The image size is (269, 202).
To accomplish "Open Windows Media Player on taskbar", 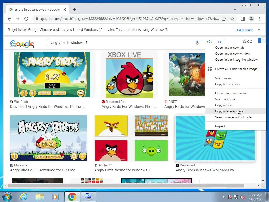I will 55,197.
